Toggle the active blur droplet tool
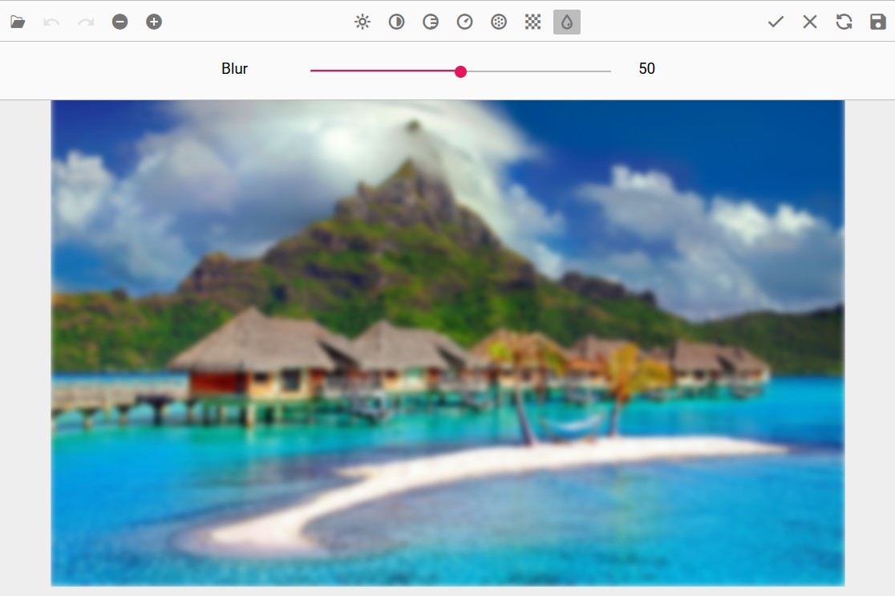 [567, 22]
